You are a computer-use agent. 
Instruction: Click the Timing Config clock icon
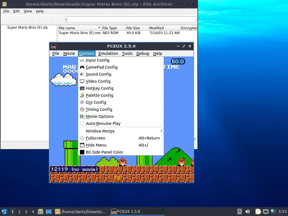point(82,109)
